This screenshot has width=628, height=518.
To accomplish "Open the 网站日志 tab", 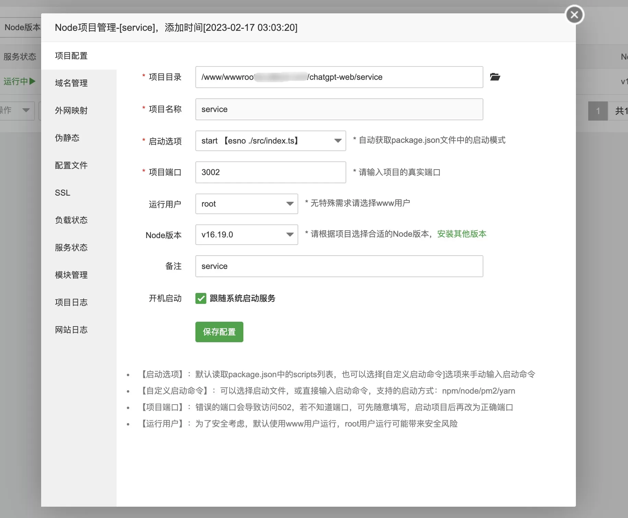I will point(71,330).
